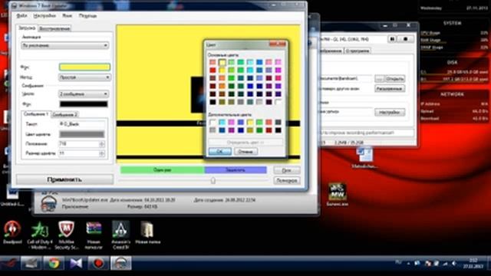This screenshot has height=276, width=491.
Task: Click the Boot Updater icon on the taskbar
Action: tap(121, 264)
